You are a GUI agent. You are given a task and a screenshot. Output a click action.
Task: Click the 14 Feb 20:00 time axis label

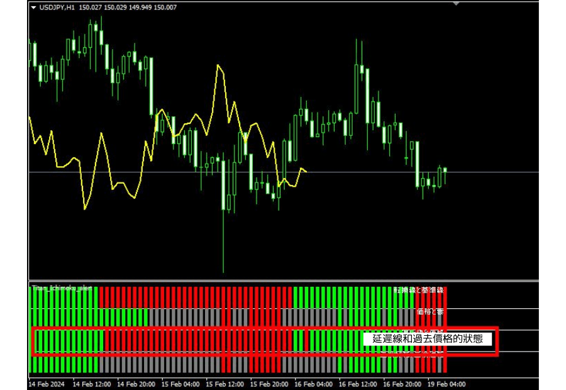tap(136, 383)
